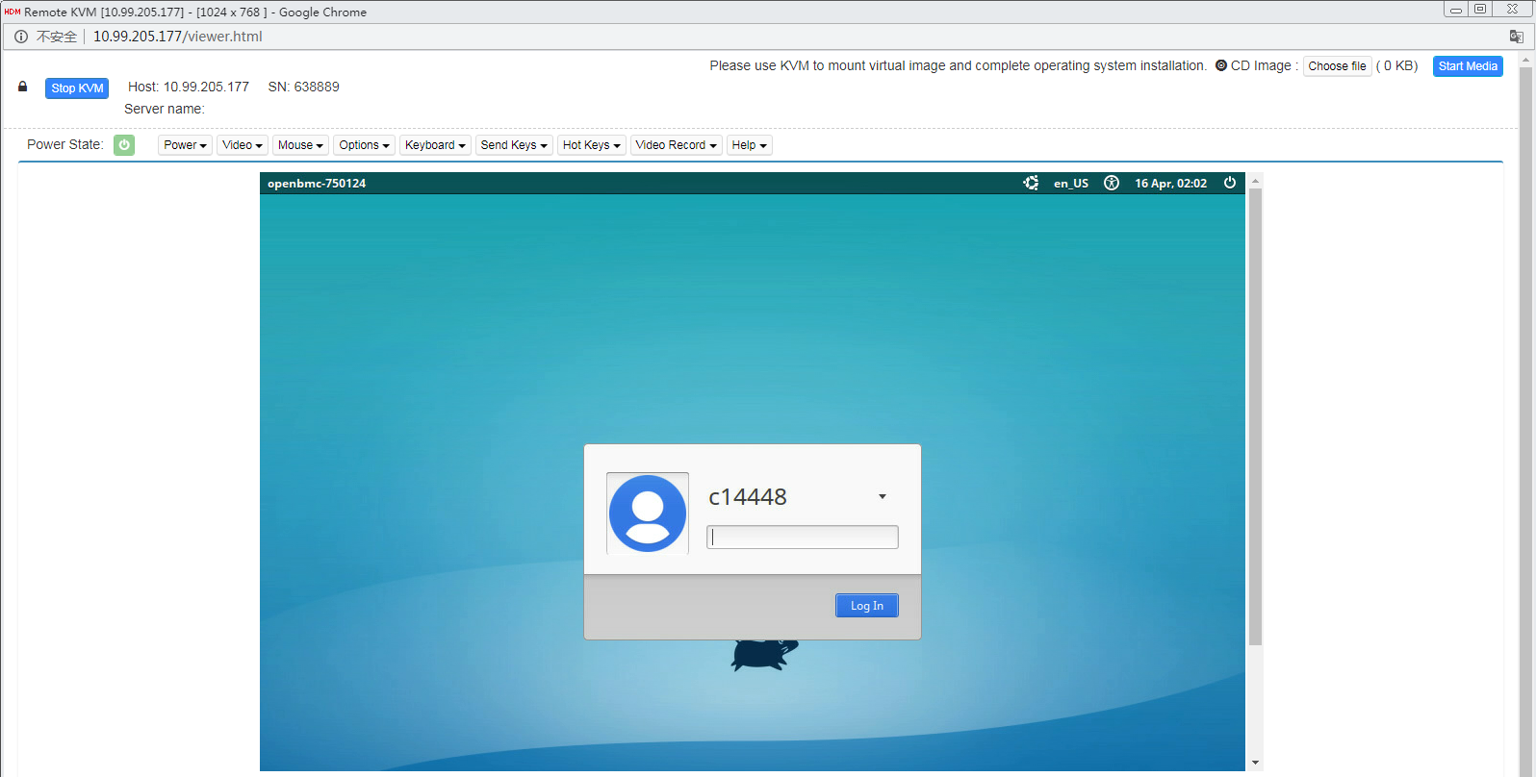Screen dimensions: 1536x777
Task: Open the Keyboard dropdown menu
Action: (x=435, y=145)
